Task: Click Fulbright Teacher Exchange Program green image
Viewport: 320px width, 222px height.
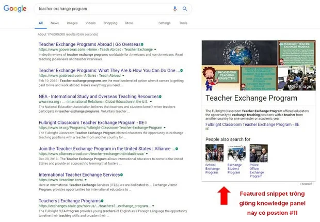Action: [297, 53]
